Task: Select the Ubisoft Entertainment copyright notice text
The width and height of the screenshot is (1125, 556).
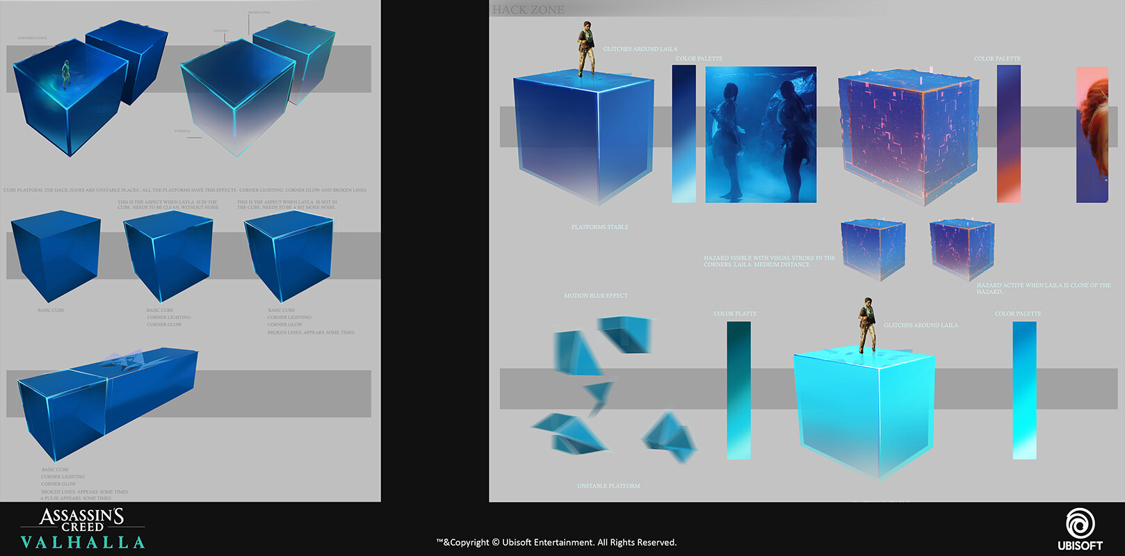Action: tap(556, 542)
